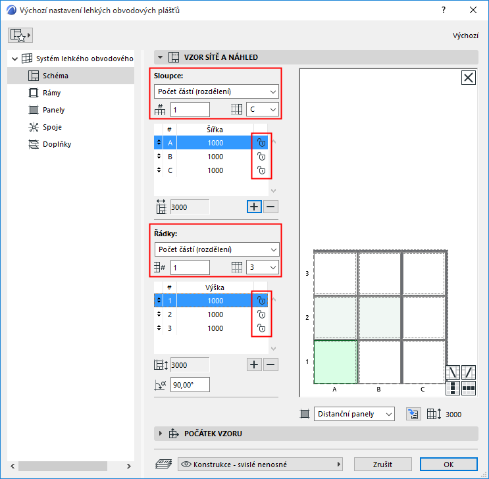Select preview panel cell C3
Viewport: 489px width, 479px height.
coord(423,273)
